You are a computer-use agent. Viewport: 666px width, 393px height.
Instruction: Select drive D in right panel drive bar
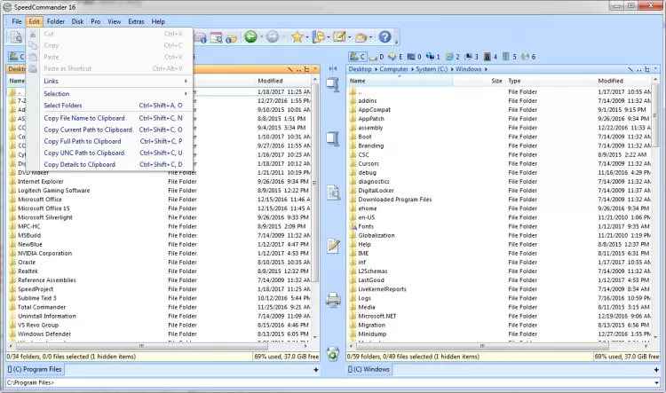(x=377, y=57)
